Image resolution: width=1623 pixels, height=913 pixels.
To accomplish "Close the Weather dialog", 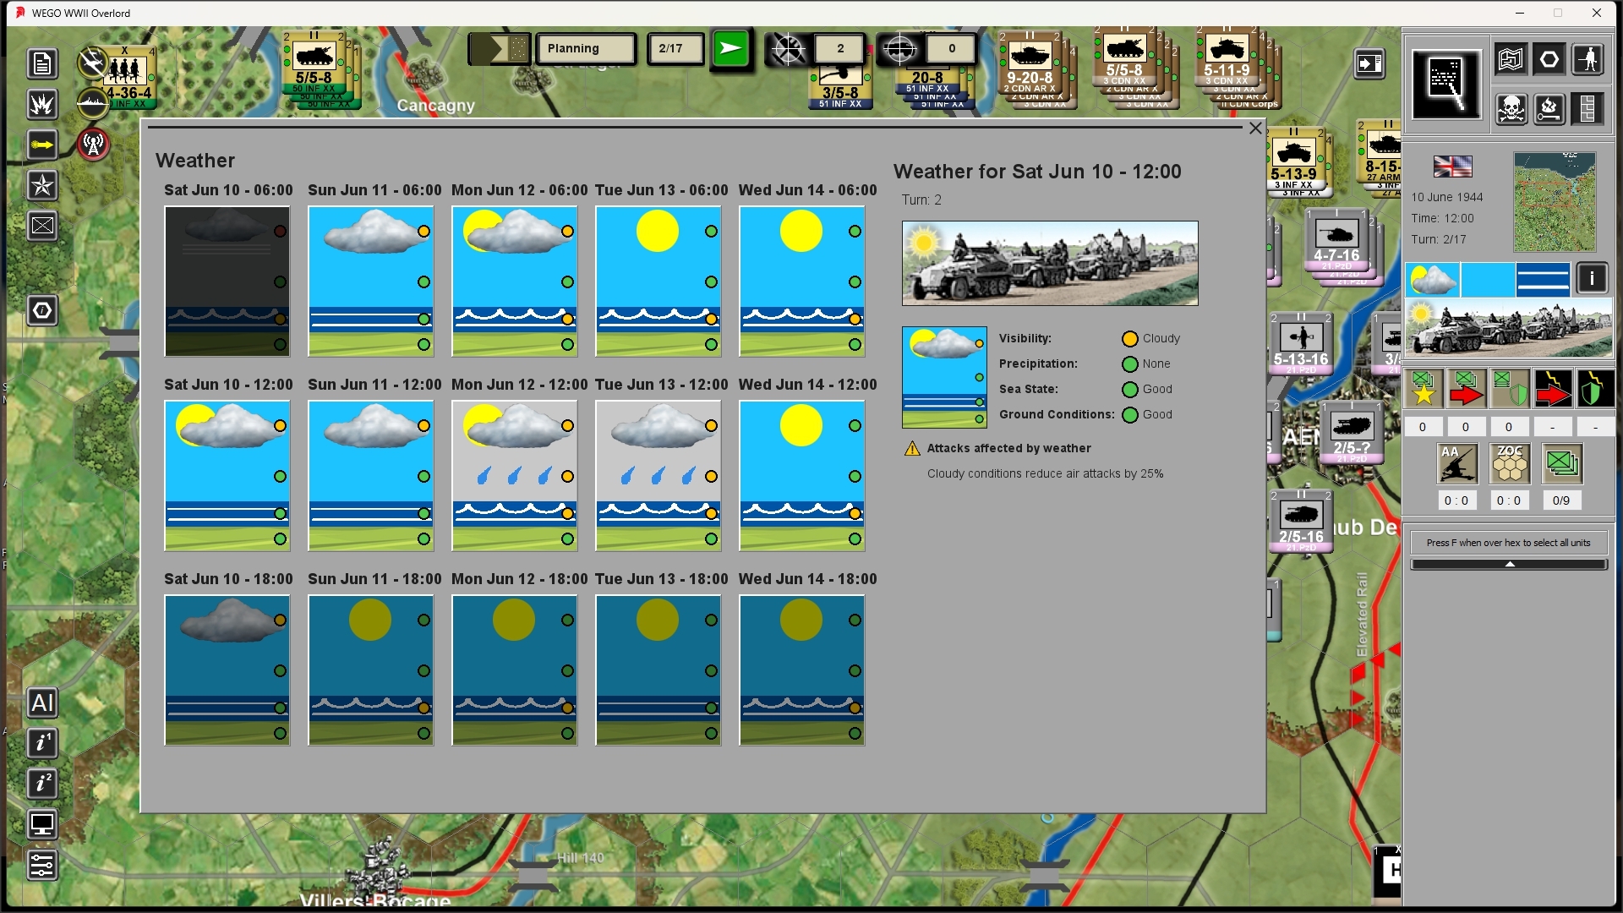I will [1255, 128].
